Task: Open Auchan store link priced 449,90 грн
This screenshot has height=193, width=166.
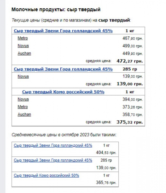Action: point(24,53)
